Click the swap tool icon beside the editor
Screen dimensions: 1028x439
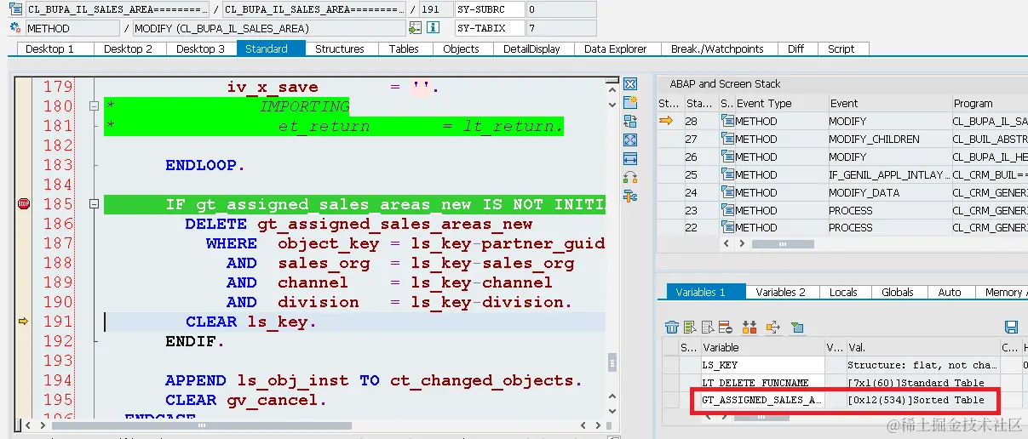click(630, 122)
